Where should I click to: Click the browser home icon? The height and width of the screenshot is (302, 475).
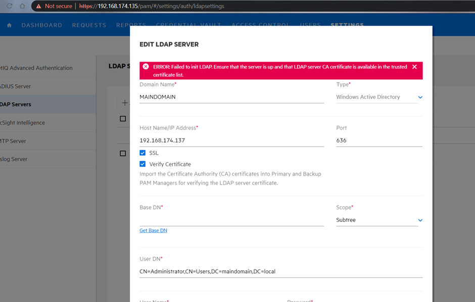tap(22, 6)
